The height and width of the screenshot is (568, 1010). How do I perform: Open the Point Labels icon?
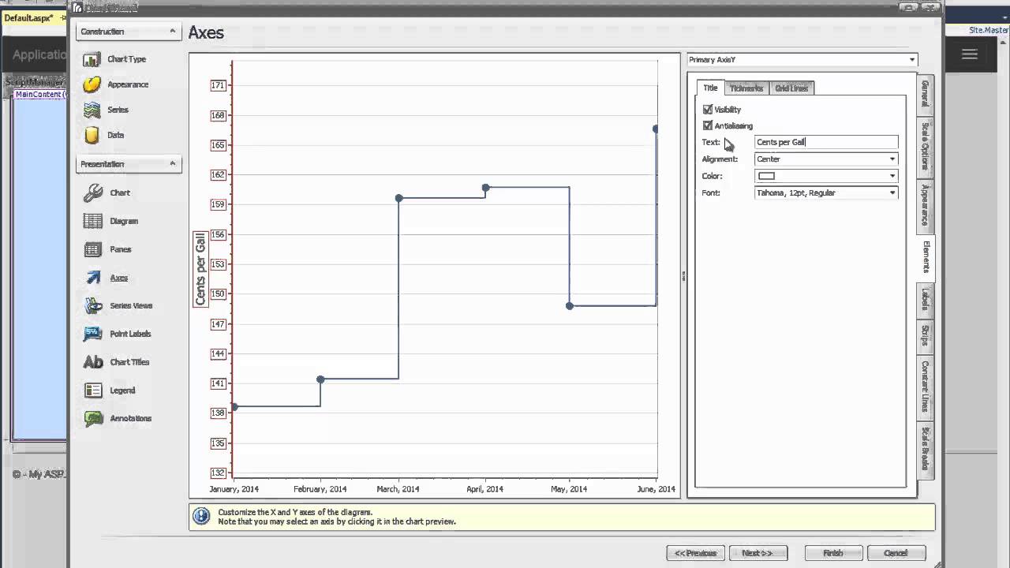93,334
